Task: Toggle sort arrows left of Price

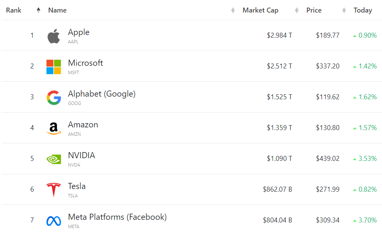Action: (x=297, y=10)
